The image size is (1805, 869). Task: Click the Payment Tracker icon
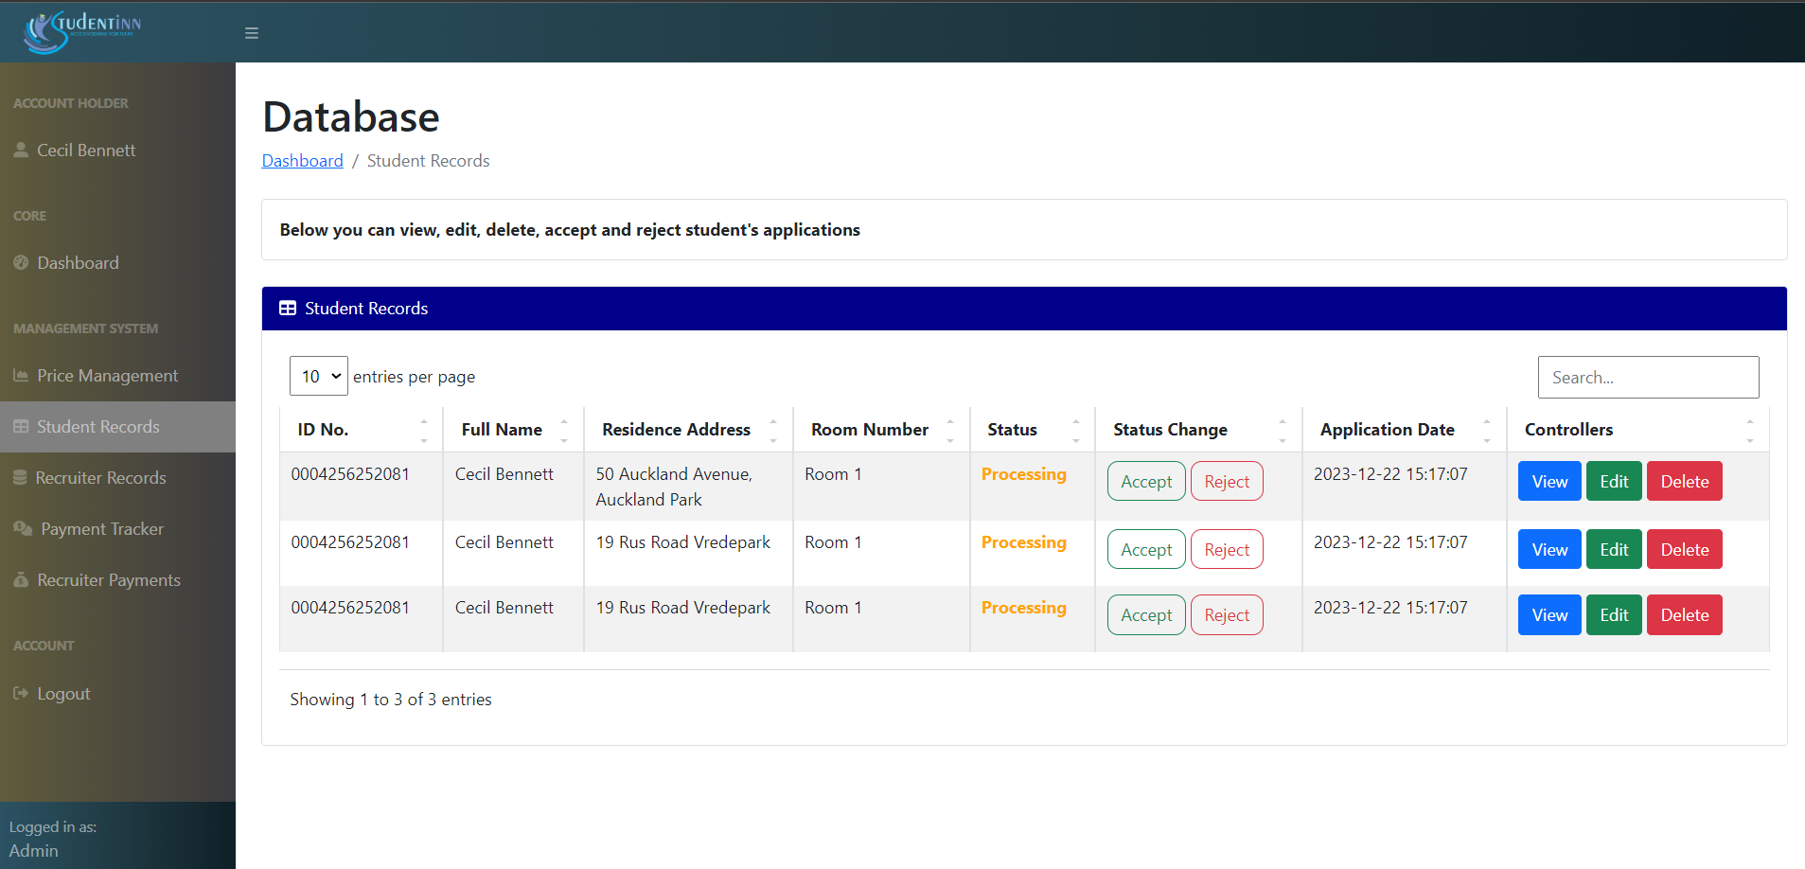(x=23, y=528)
